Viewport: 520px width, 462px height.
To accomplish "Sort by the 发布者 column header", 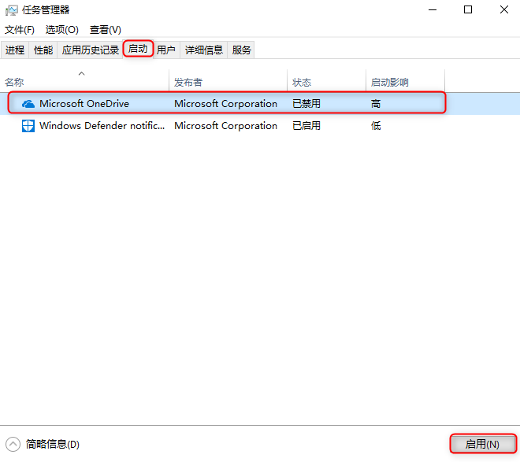I will coord(228,81).
